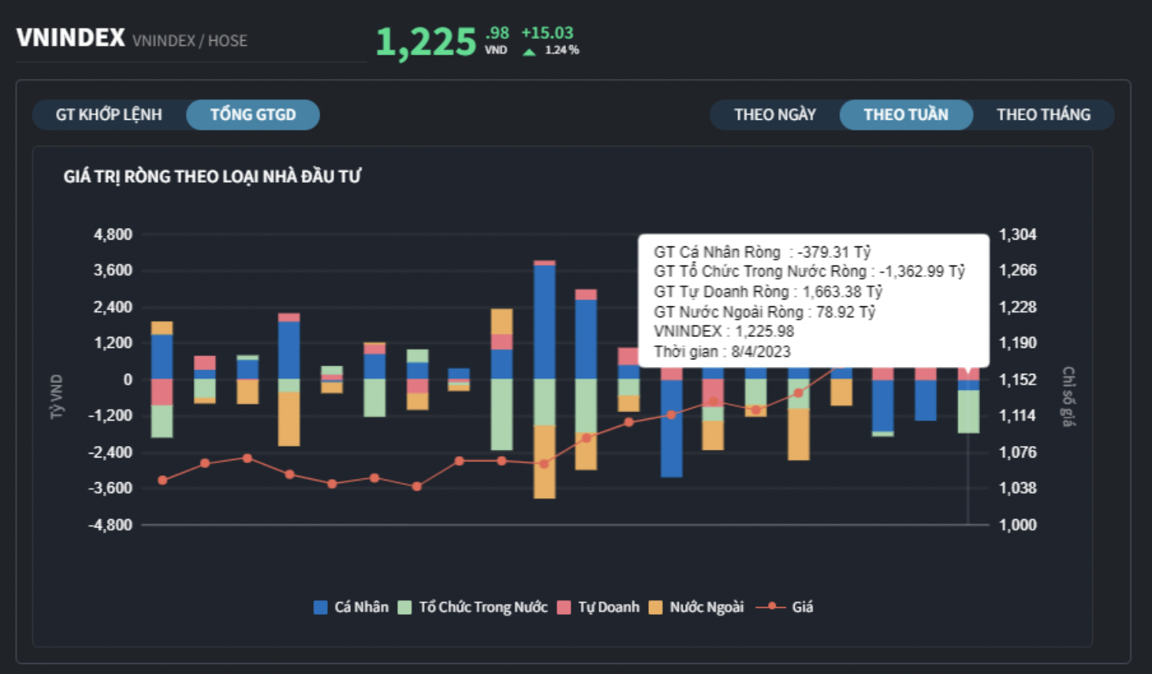The height and width of the screenshot is (674, 1152).
Task: Select the TỔNG GTGD tab
Action: coord(253,115)
